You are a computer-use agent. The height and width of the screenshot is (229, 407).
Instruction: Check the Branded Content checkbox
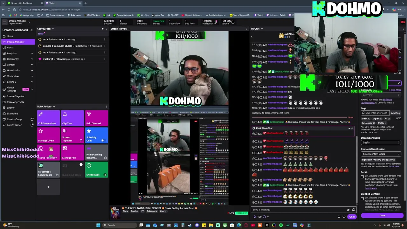coord(362,199)
